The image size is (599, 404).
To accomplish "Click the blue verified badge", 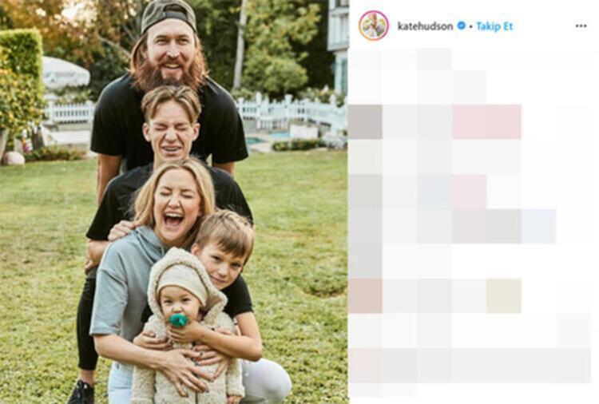I will [x=461, y=26].
